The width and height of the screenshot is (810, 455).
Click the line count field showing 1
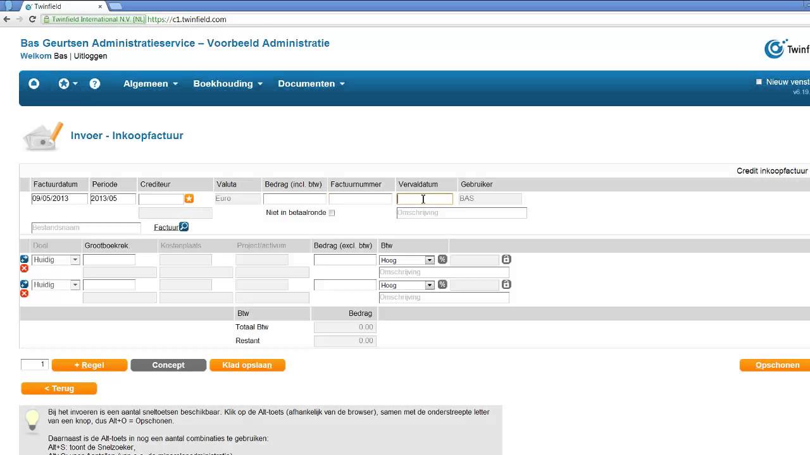click(35, 365)
